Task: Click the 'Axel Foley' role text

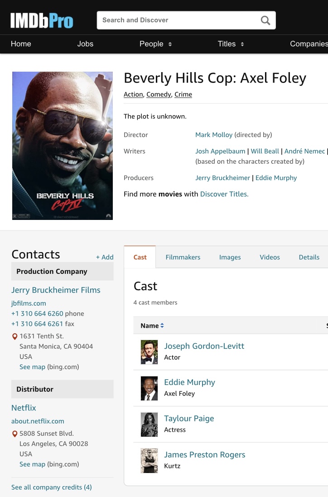Action: click(179, 393)
